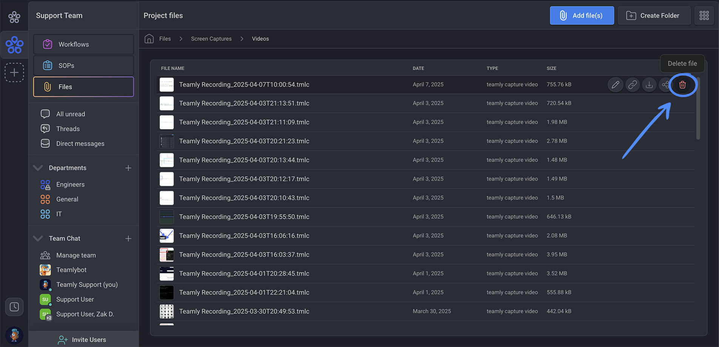Rename the first file with pencil icon
Image resolution: width=719 pixels, height=347 pixels.
pos(615,84)
